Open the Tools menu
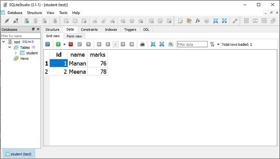The image size is (280, 159). point(63,13)
